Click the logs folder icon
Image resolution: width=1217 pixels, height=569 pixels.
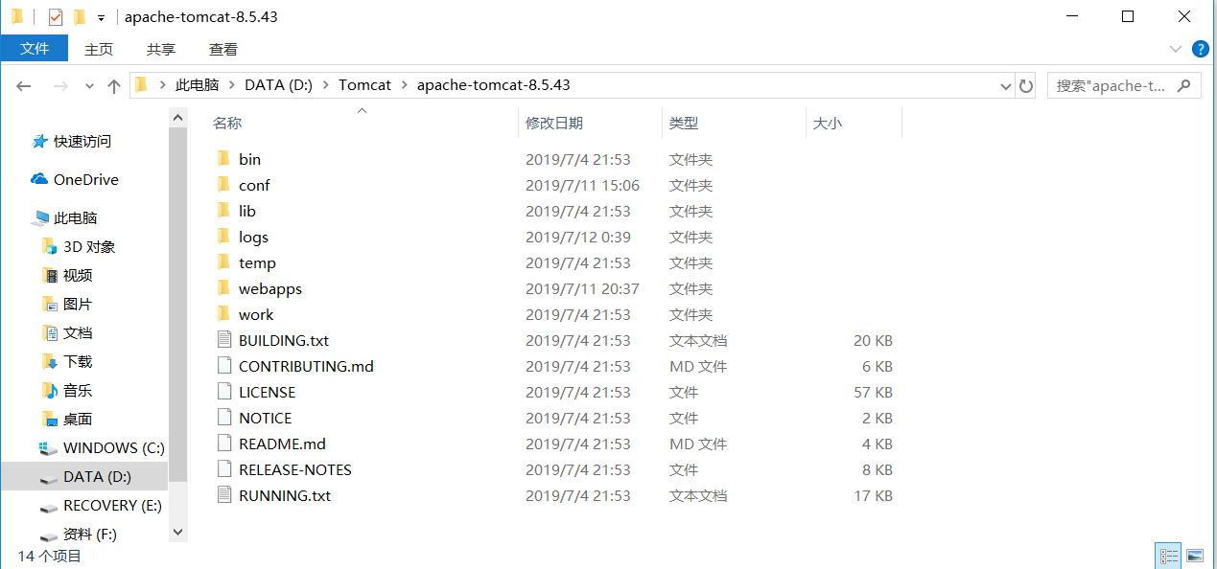pos(223,237)
